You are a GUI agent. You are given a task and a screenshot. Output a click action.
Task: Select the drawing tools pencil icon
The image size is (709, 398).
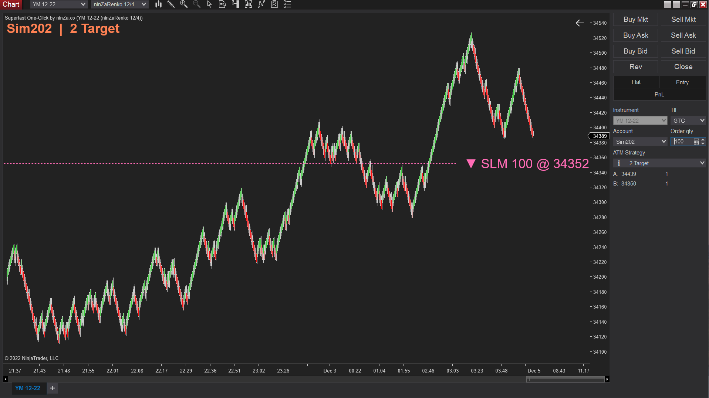(x=171, y=4)
